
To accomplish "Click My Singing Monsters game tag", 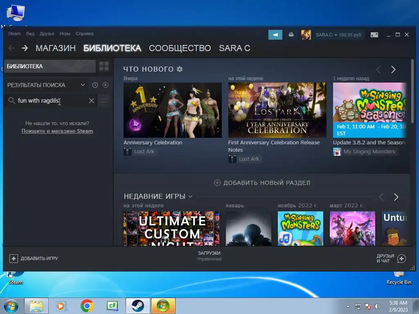I will coord(365,152).
